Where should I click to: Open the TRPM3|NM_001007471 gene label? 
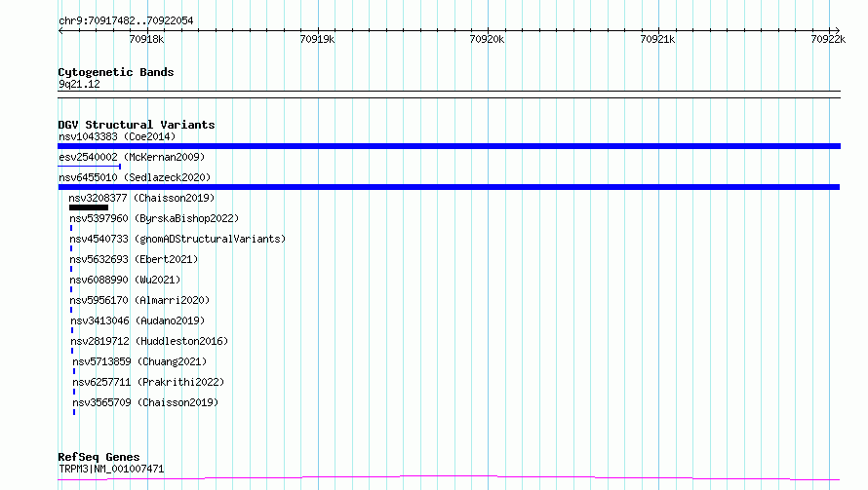[x=111, y=469]
